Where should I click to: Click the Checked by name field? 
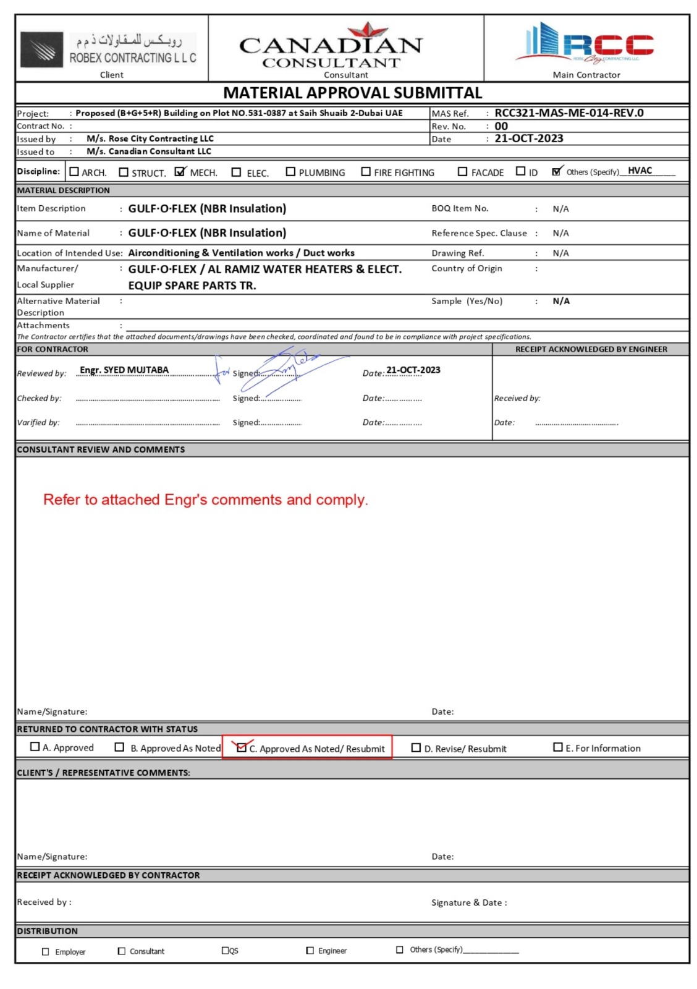coord(148,399)
